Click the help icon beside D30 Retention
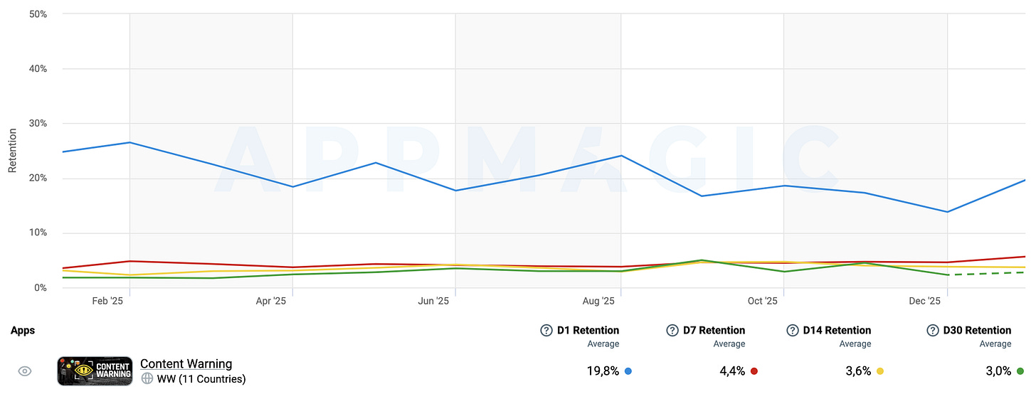Viewport: 1036px width, 394px height. point(933,330)
